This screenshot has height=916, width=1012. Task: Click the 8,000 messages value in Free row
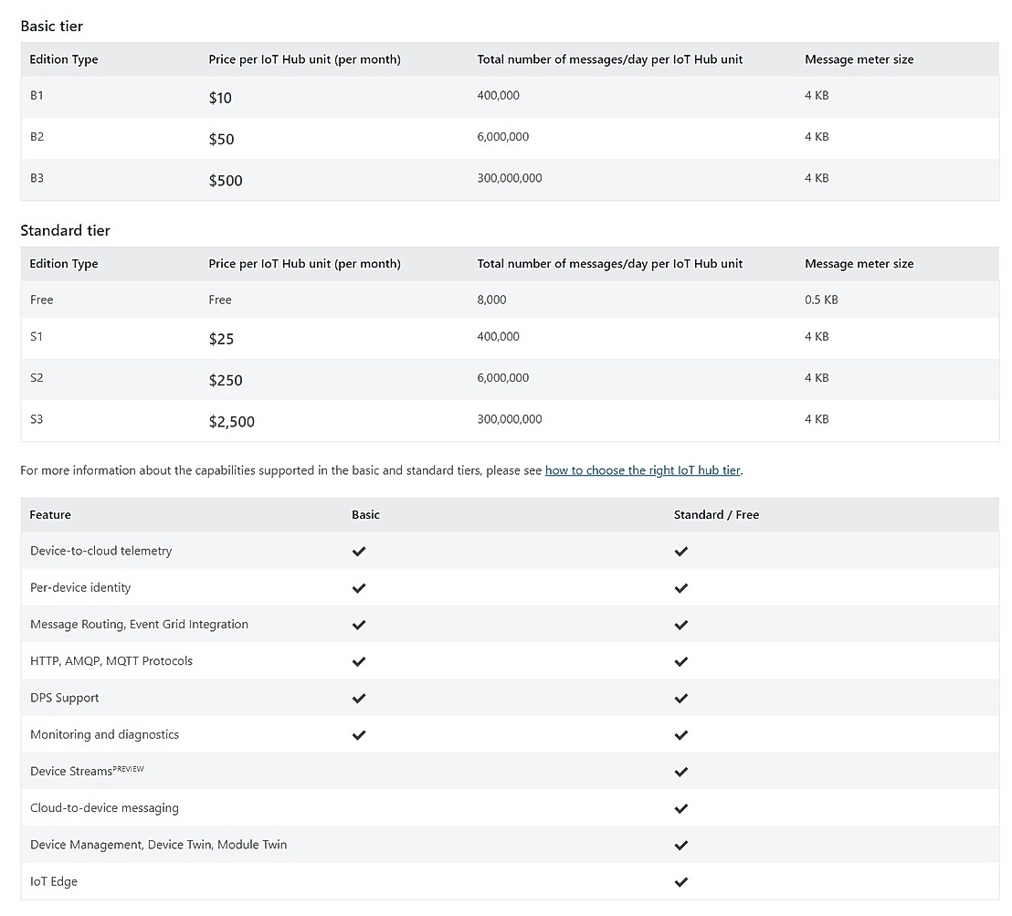click(x=491, y=300)
